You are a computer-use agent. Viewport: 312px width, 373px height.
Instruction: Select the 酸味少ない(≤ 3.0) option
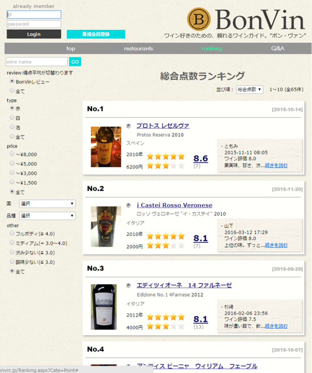[x=12, y=262]
